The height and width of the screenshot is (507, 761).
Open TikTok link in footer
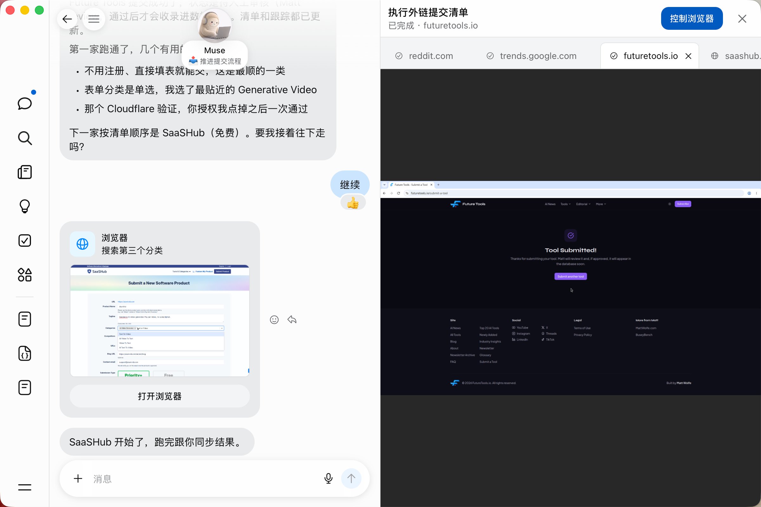(548, 339)
